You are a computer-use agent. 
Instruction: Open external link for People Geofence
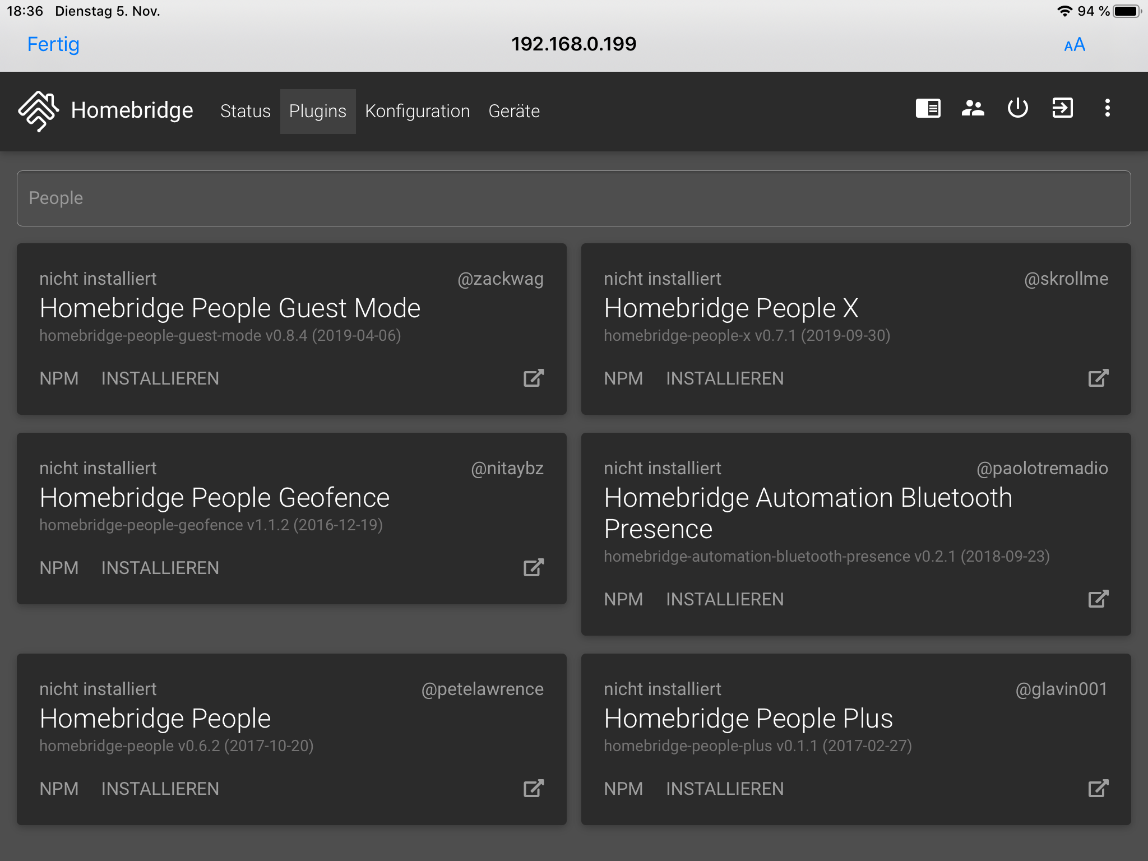coord(533,568)
